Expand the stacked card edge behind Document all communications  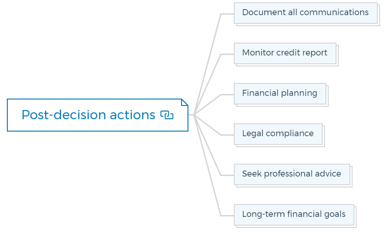pyautogui.click(x=379, y=15)
